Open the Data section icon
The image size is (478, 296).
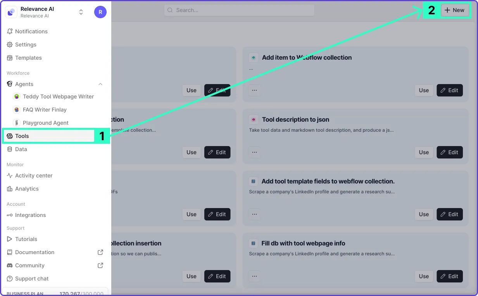10,149
